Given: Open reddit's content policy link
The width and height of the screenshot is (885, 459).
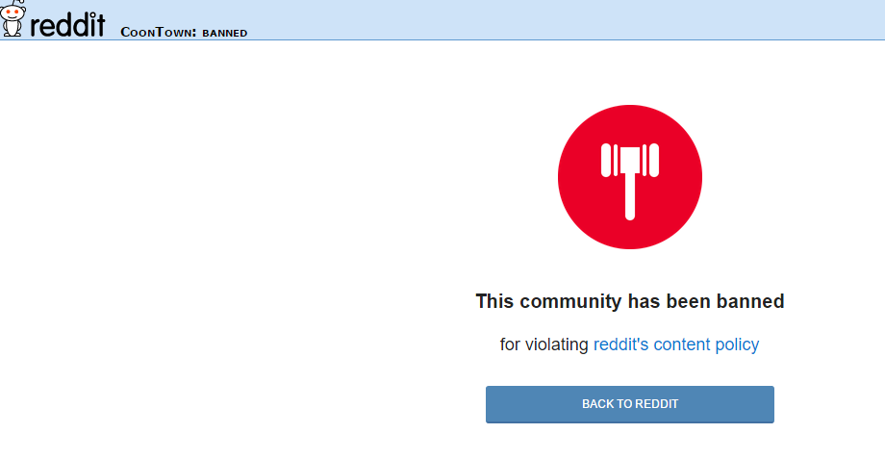Looking at the screenshot, I should 676,344.
